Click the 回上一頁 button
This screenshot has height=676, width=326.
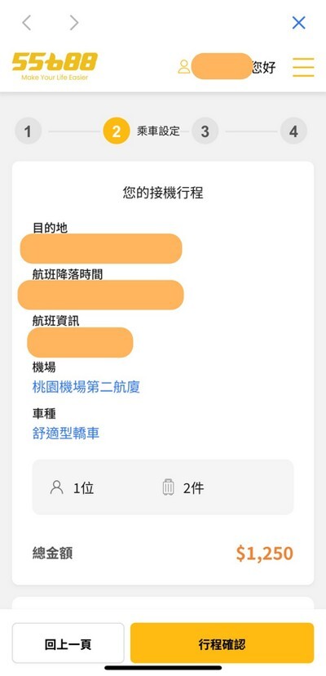(x=68, y=643)
